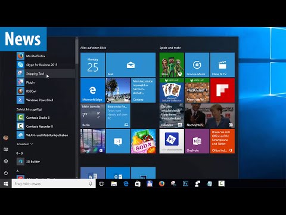Open the Store tile
Image resolution: width=286 pixels, height=215 pixels.
tap(92, 141)
